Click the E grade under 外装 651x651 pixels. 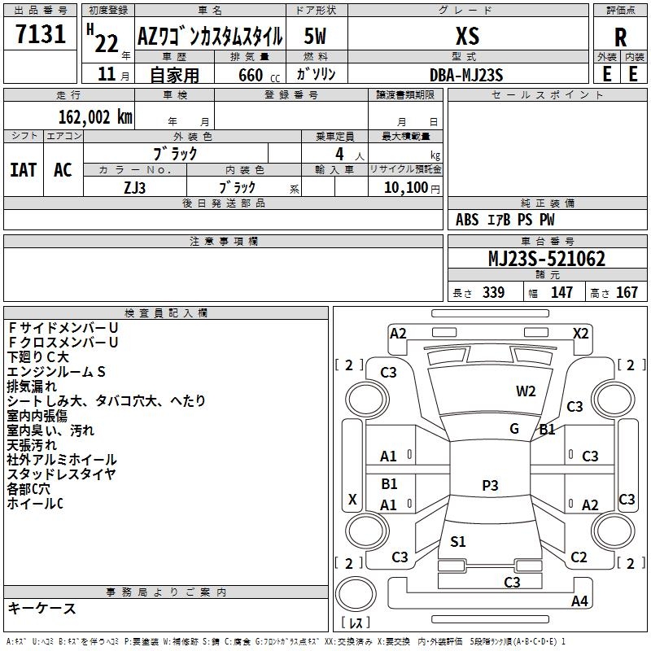click(x=607, y=74)
